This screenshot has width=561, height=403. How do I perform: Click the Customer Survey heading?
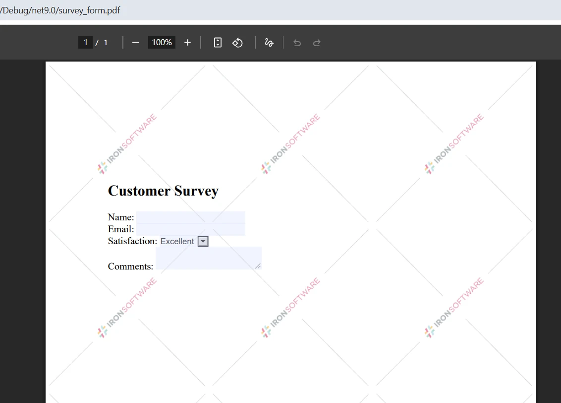point(163,191)
